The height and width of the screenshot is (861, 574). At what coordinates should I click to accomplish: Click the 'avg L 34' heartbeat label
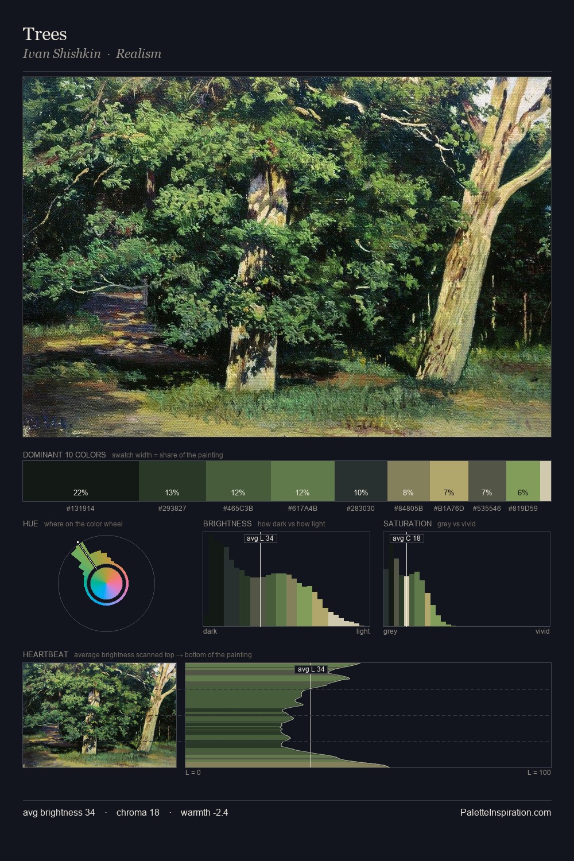[x=311, y=669]
